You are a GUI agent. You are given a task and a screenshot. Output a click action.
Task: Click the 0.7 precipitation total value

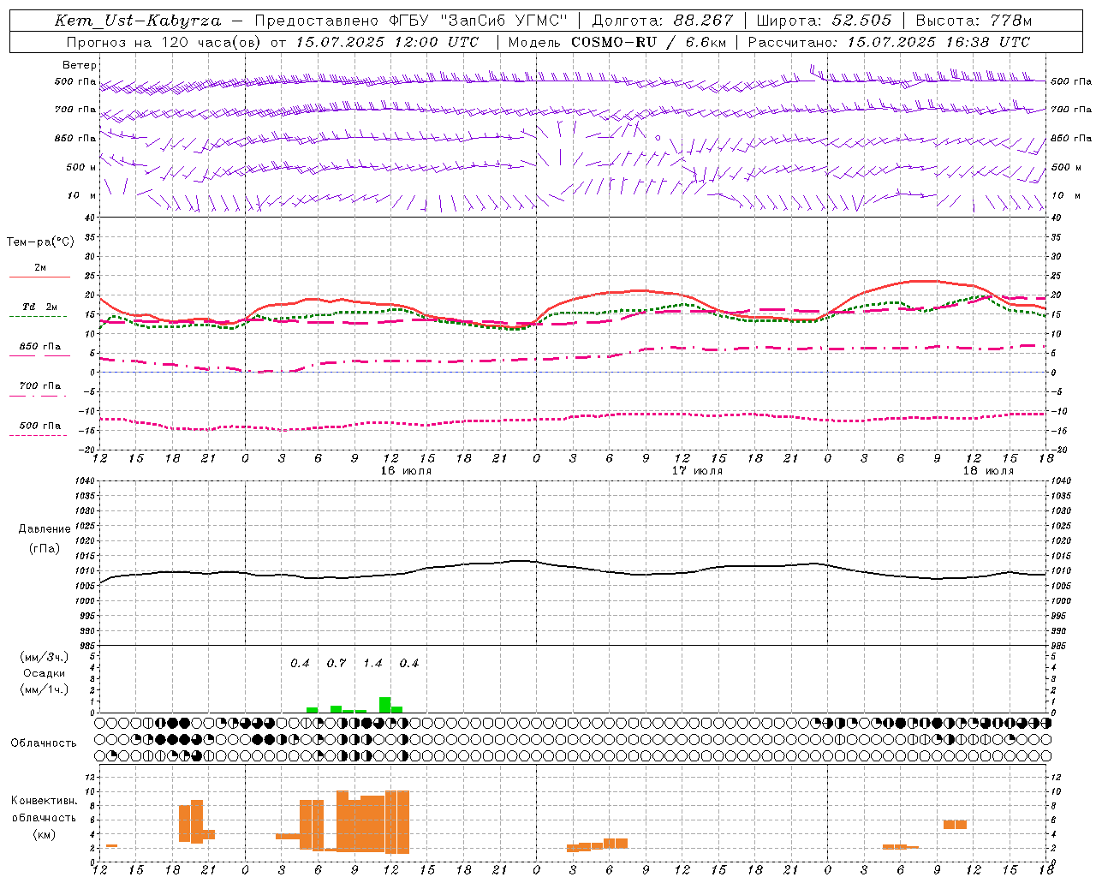point(337,664)
